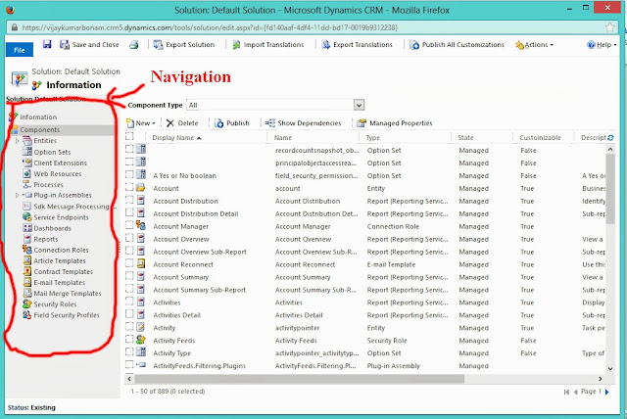Sort by Display Name column
Viewport: 627px width, 419px height.
pos(176,137)
